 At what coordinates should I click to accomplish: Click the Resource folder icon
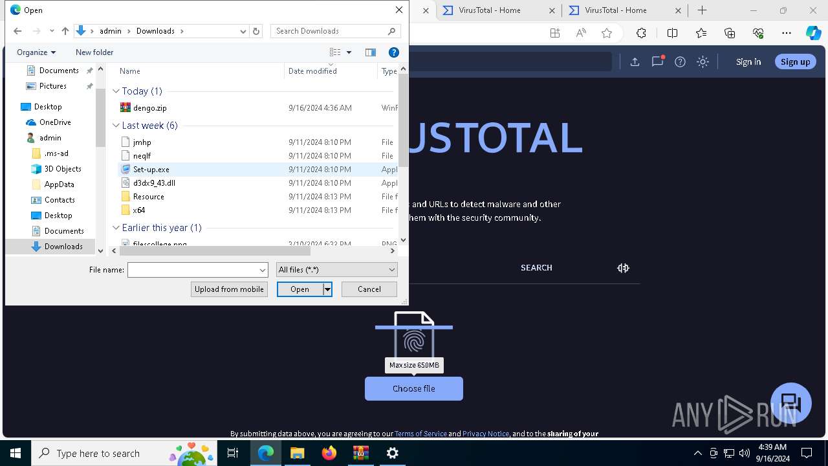tap(125, 197)
